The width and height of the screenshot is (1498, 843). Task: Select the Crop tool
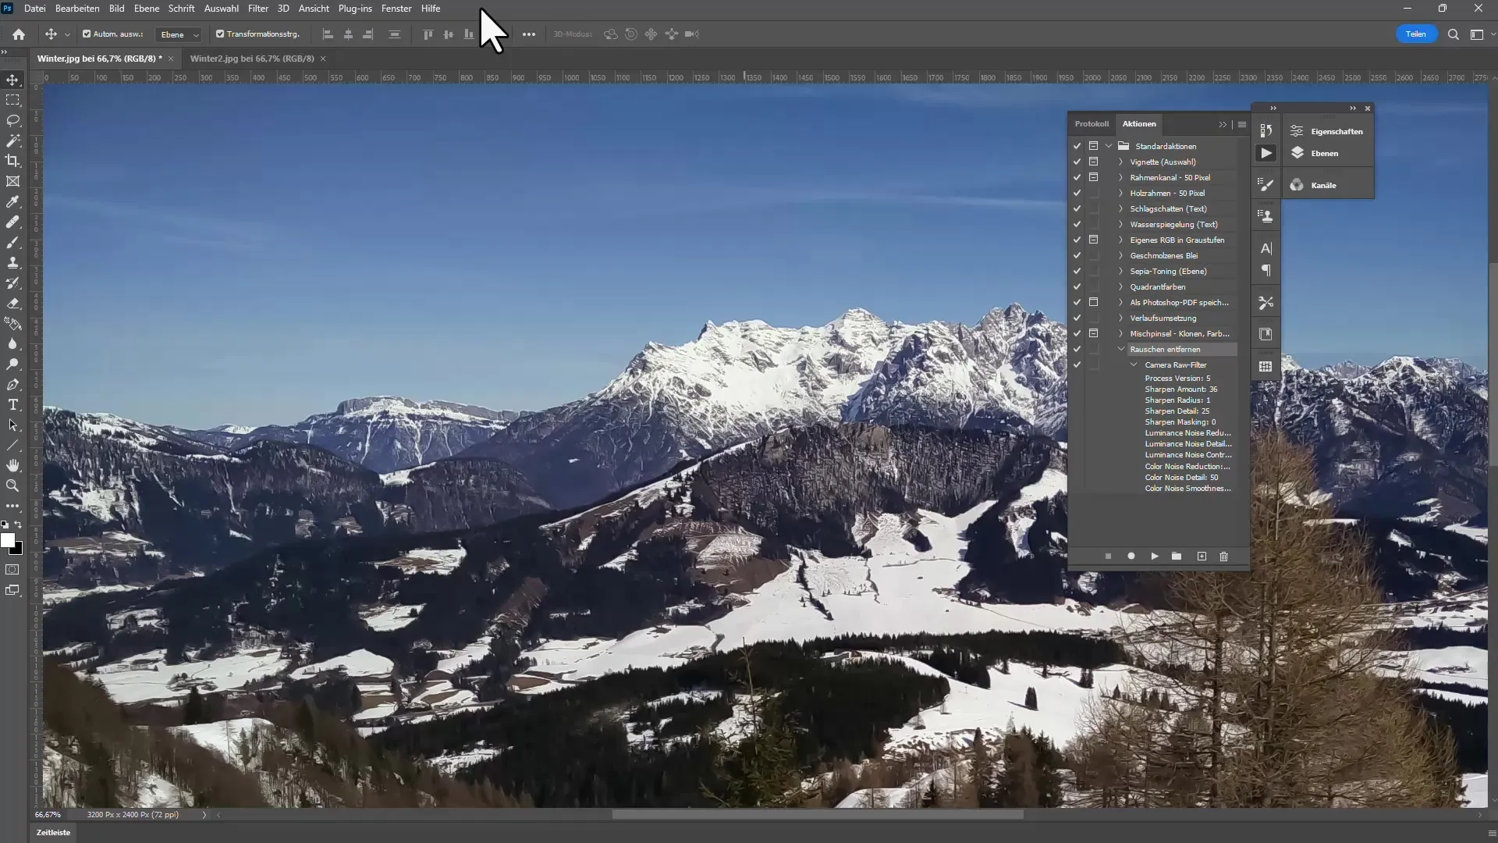13,162
